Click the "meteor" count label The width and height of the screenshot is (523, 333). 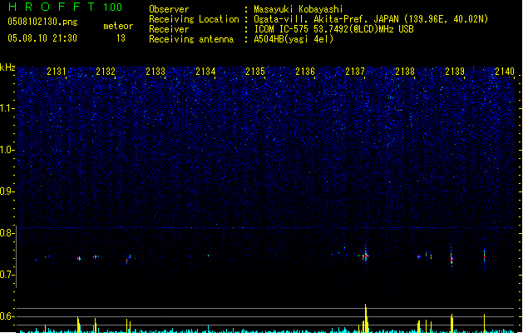click(x=118, y=26)
